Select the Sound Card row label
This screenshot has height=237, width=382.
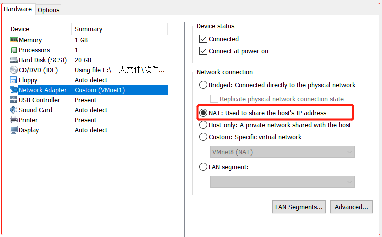click(35, 110)
